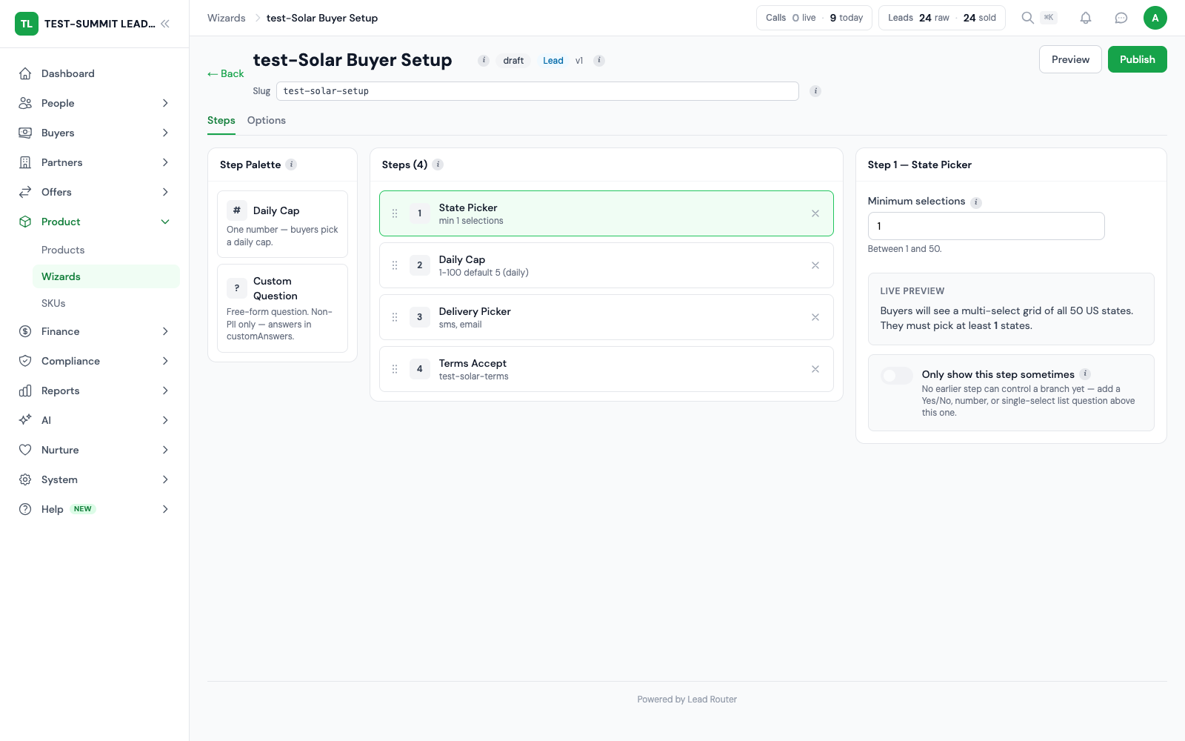Collapse the Product sidebar section

click(x=95, y=222)
